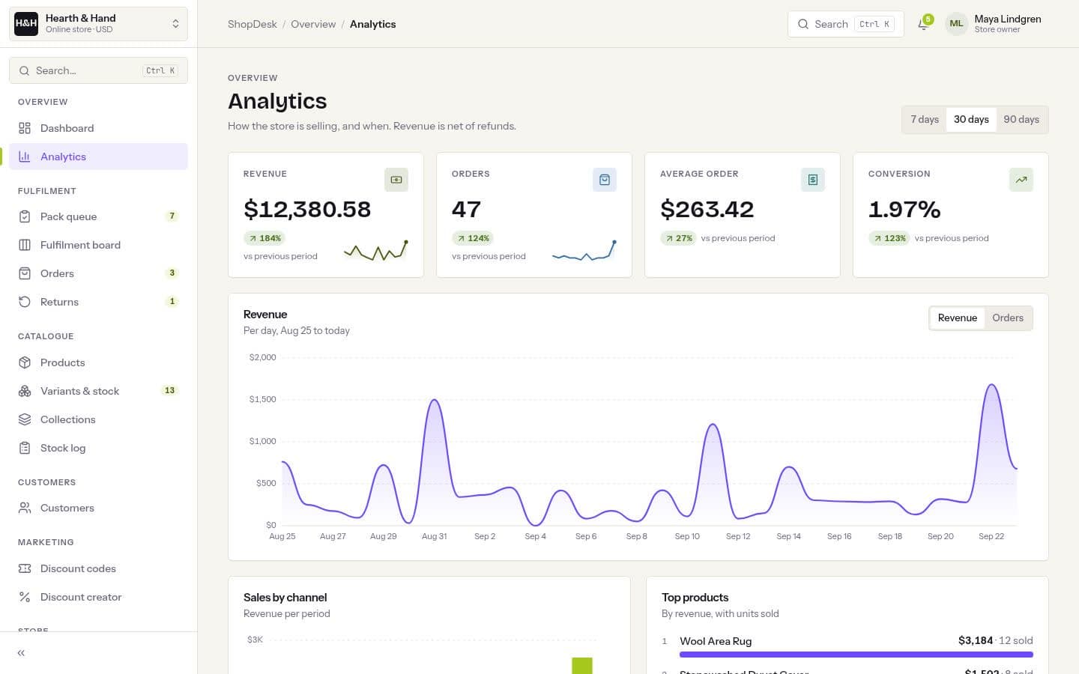The image size is (1079, 674).
Task: Switch the chart to Orders
Action: [1008, 318]
